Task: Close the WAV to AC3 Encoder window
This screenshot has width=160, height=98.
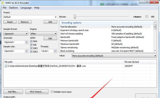Action: [154, 2]
